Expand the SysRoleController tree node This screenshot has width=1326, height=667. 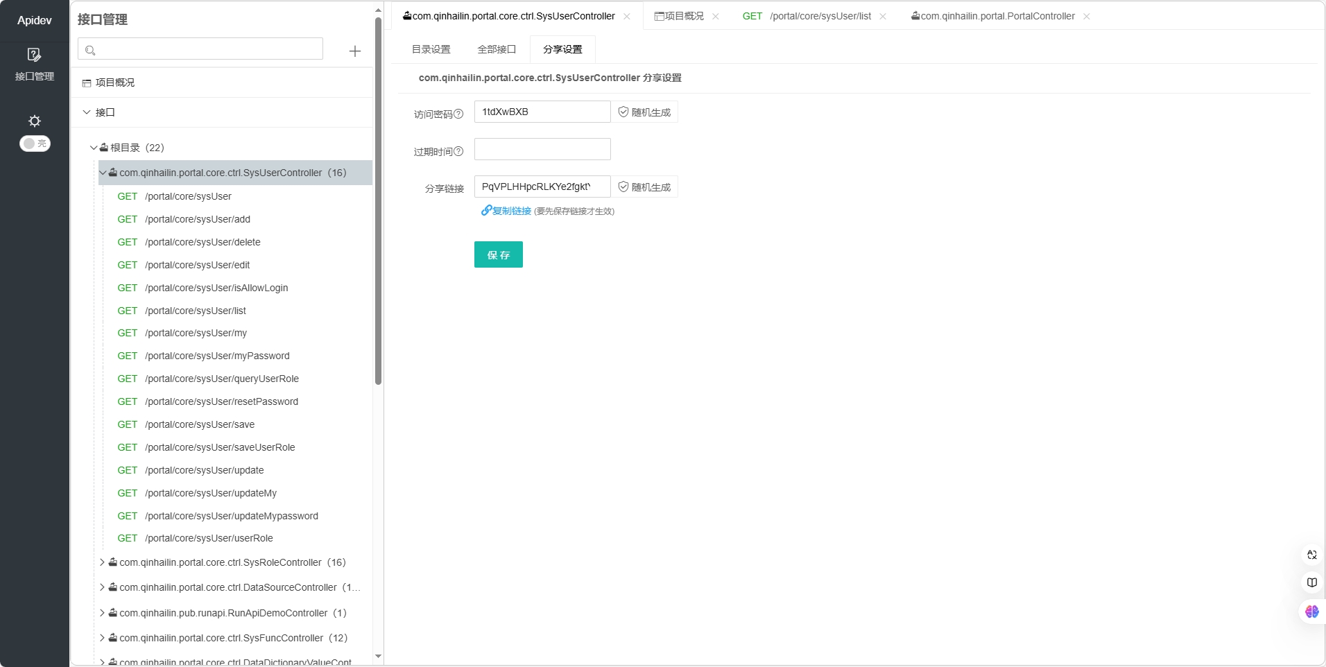click(101, 562)
